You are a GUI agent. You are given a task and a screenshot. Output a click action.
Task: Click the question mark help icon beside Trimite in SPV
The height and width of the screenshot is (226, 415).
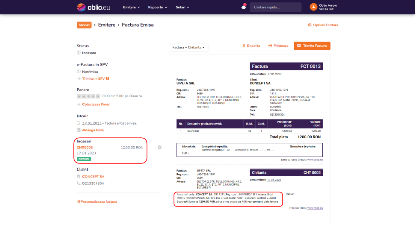tap(107, 78)
